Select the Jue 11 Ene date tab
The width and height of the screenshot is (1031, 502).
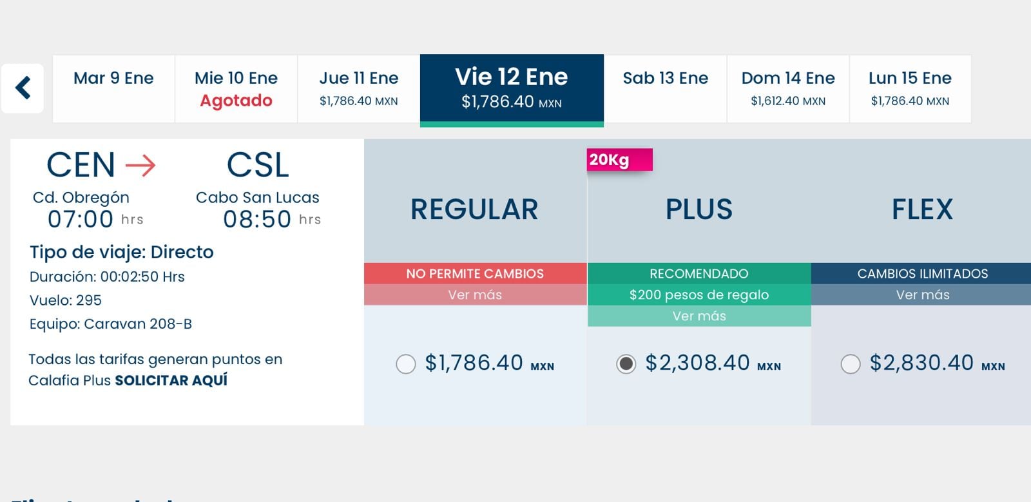(359, 88)
